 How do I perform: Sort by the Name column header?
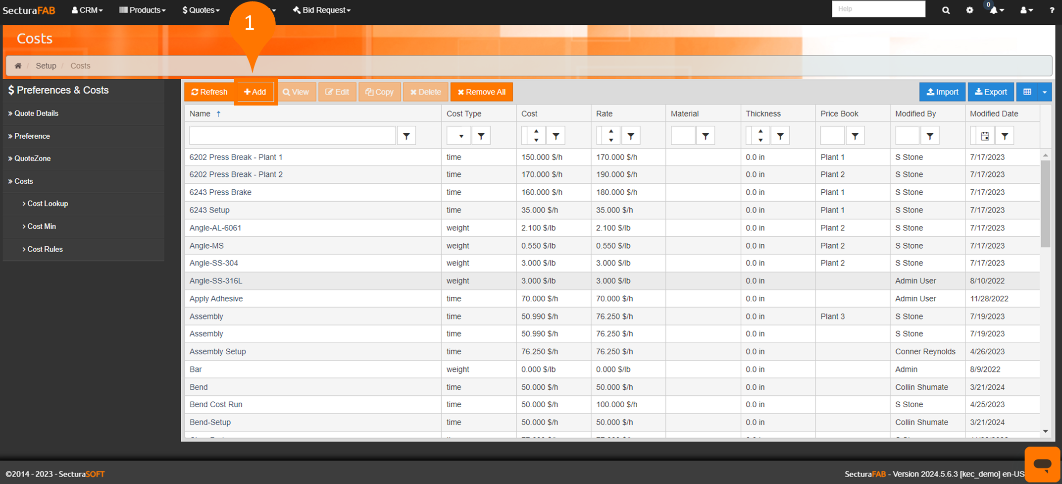point(200,114)
